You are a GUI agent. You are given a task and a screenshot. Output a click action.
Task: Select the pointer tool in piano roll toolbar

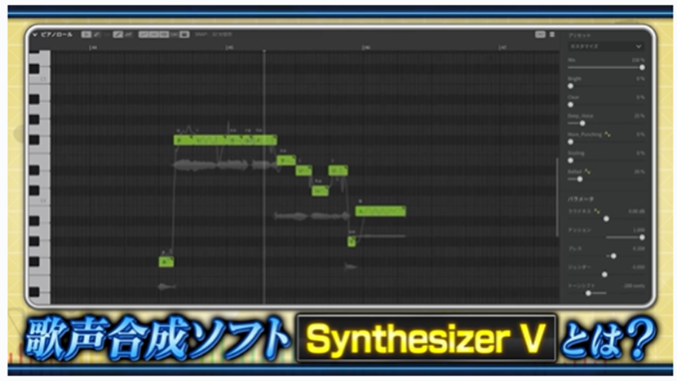point(86,34)
